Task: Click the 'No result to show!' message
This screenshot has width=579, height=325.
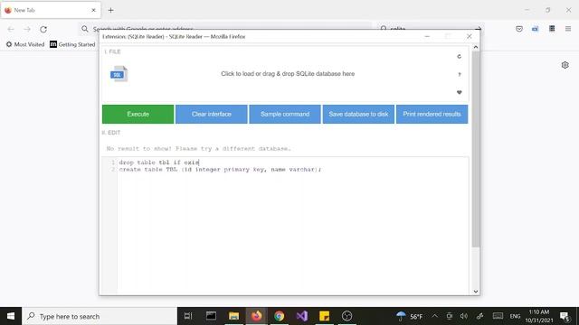Action: point(199,148)
